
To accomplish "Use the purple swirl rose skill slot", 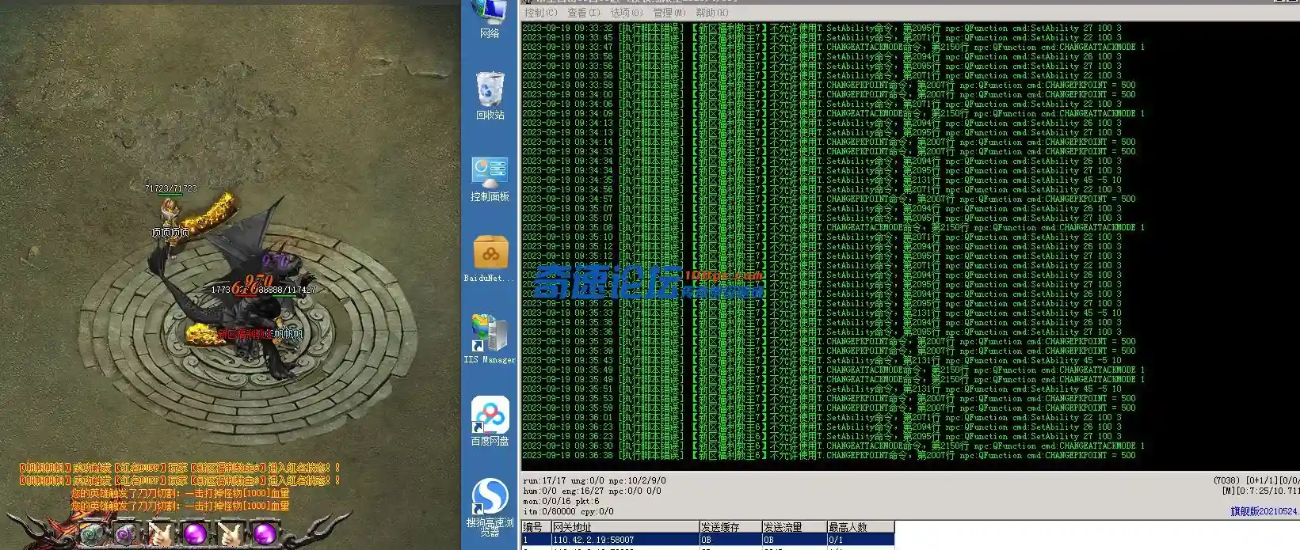I will tap(125, 534).
